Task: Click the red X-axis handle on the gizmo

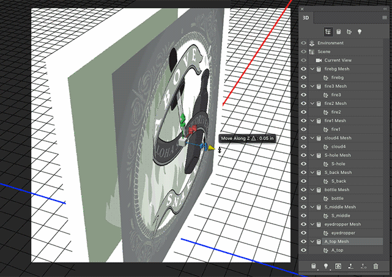Action: [193, 130]
